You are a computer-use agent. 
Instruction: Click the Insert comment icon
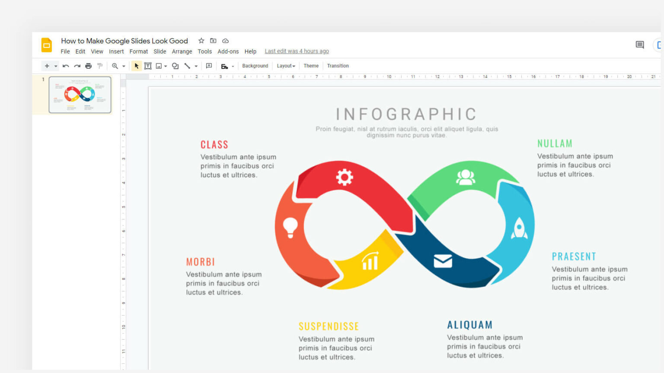click(x=209, y=66)
